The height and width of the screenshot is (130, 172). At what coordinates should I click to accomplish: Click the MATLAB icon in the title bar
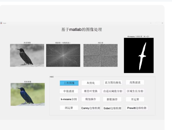1,23
